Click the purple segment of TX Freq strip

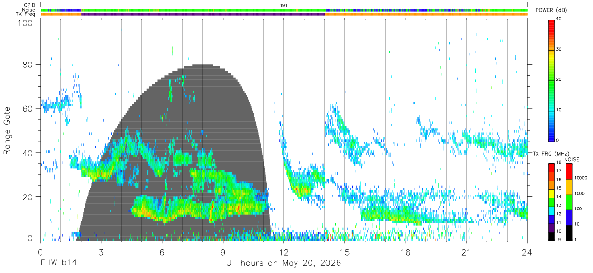[203, 14]
